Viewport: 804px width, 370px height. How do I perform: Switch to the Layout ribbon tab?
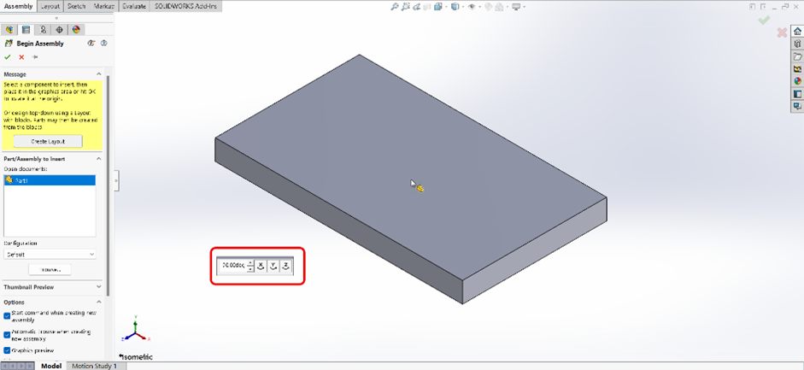point(50,6)
